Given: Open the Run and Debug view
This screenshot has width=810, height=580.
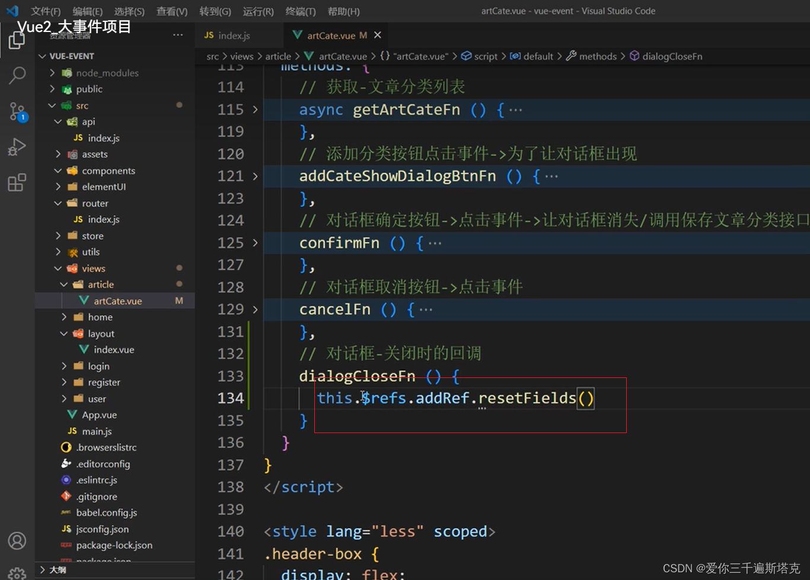Looking at the screenshot, I should click(x=17, y=147).
